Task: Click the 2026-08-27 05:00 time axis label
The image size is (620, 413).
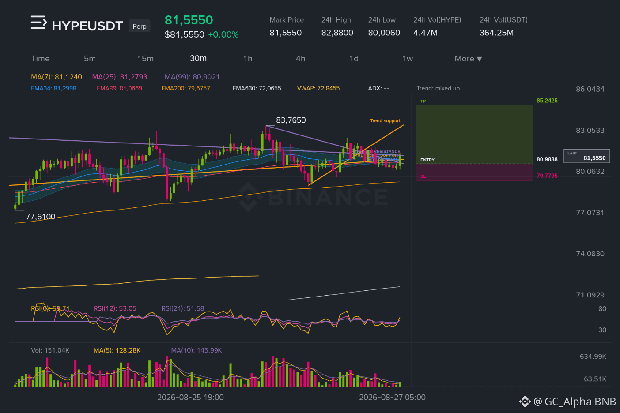Action: coord(392,397)
